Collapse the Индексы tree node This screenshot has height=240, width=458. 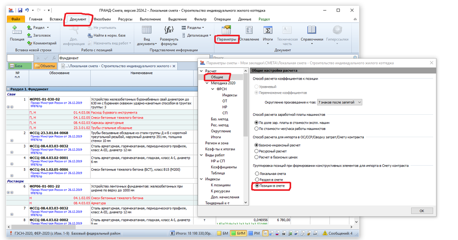pos(202,179)
